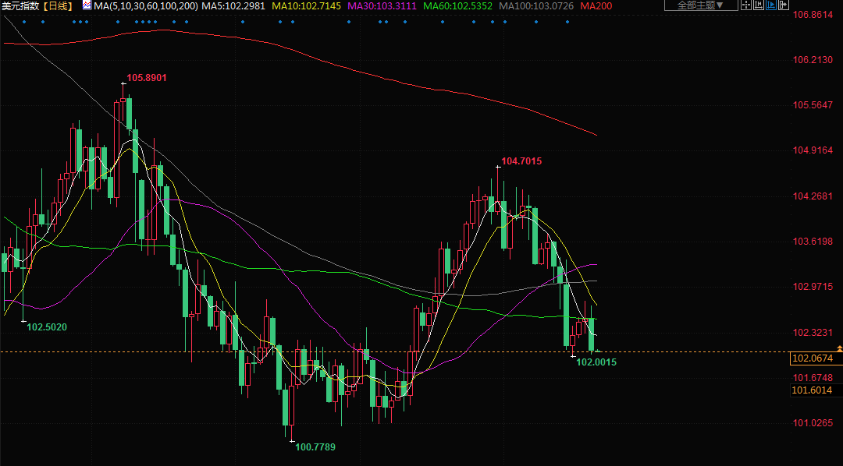Click the orange double-arrow price marker icon
843x466 pixels.
(x=838, y=348)
